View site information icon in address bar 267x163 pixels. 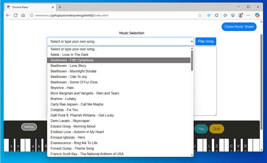32,15
